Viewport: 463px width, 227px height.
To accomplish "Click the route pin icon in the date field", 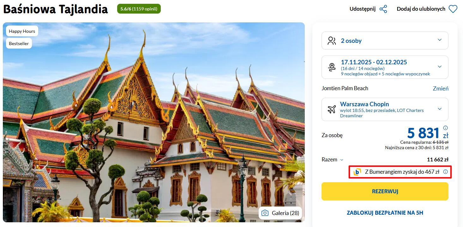I will tap(332, 67).
